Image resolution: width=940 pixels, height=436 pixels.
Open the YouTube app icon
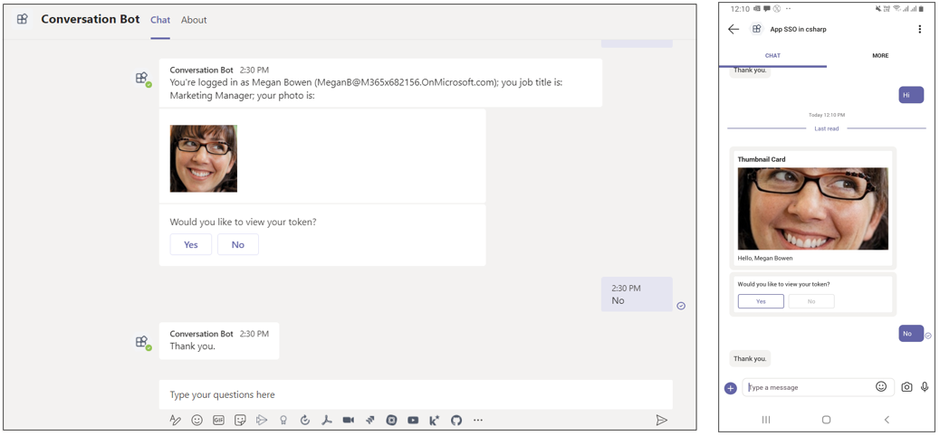[x=413, y=420]
